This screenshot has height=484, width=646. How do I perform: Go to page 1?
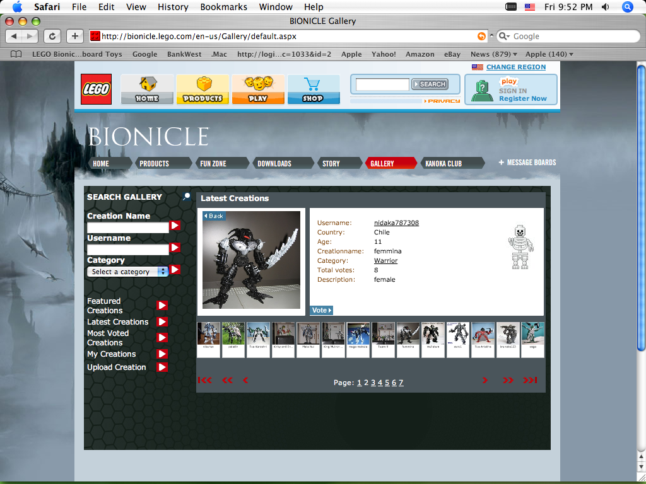click(x=359, y=383)
